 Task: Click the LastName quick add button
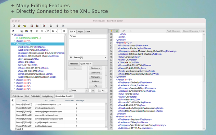coord(95,73)
